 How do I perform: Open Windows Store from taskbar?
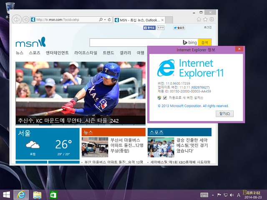click(x=53, y=195)
